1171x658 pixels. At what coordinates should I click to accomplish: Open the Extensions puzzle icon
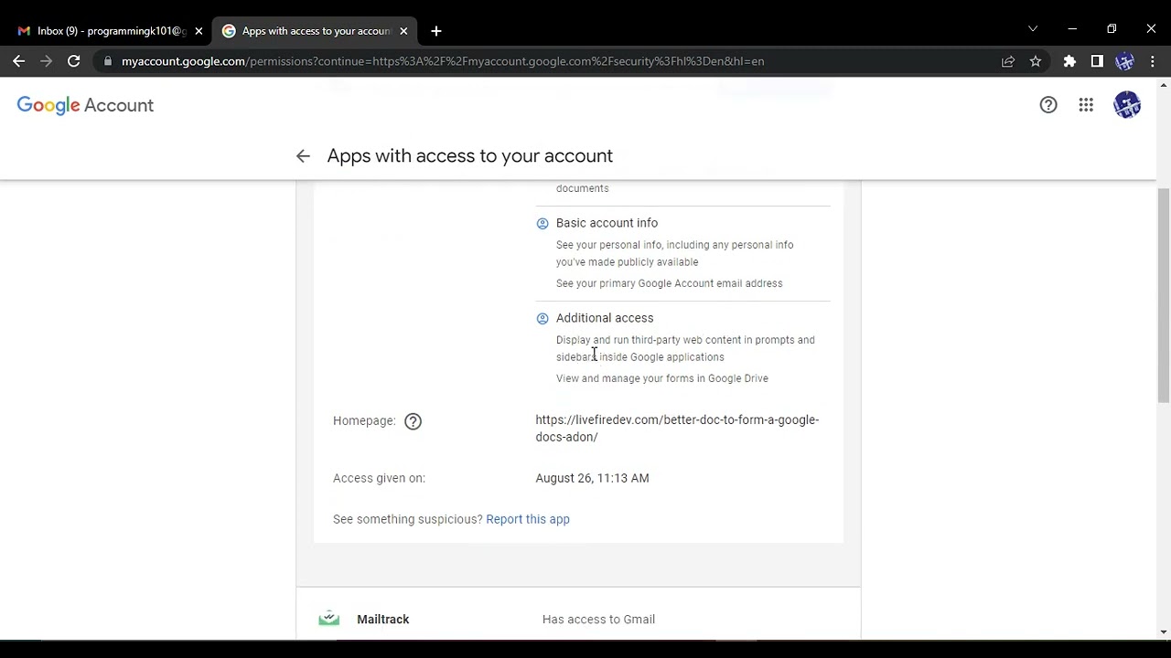click(1069, 61)
